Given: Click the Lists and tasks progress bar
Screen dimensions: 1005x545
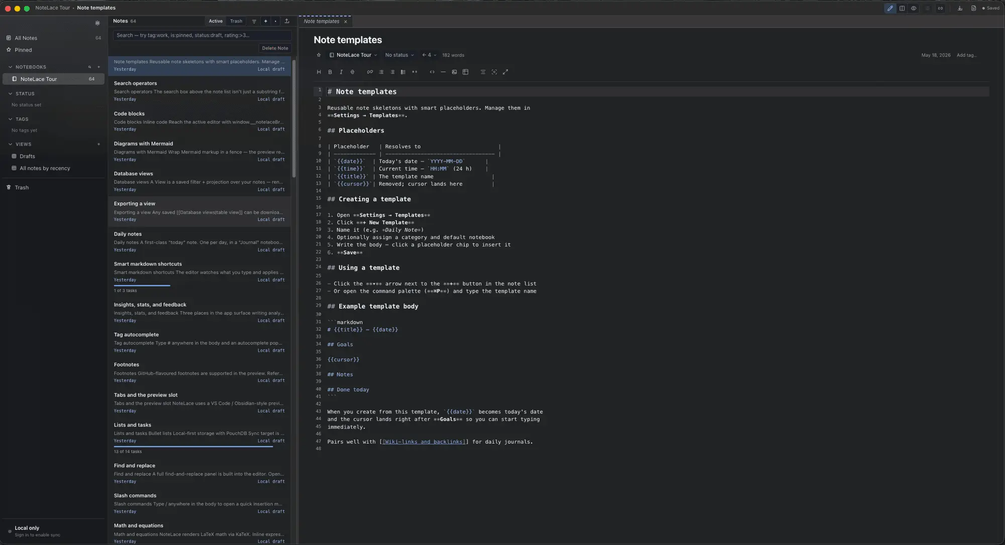Looking at the screenshot, I should click(193, 447).
